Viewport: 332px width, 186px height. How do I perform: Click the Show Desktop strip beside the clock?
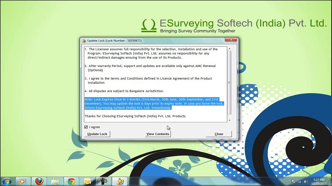tap(330, 182)
